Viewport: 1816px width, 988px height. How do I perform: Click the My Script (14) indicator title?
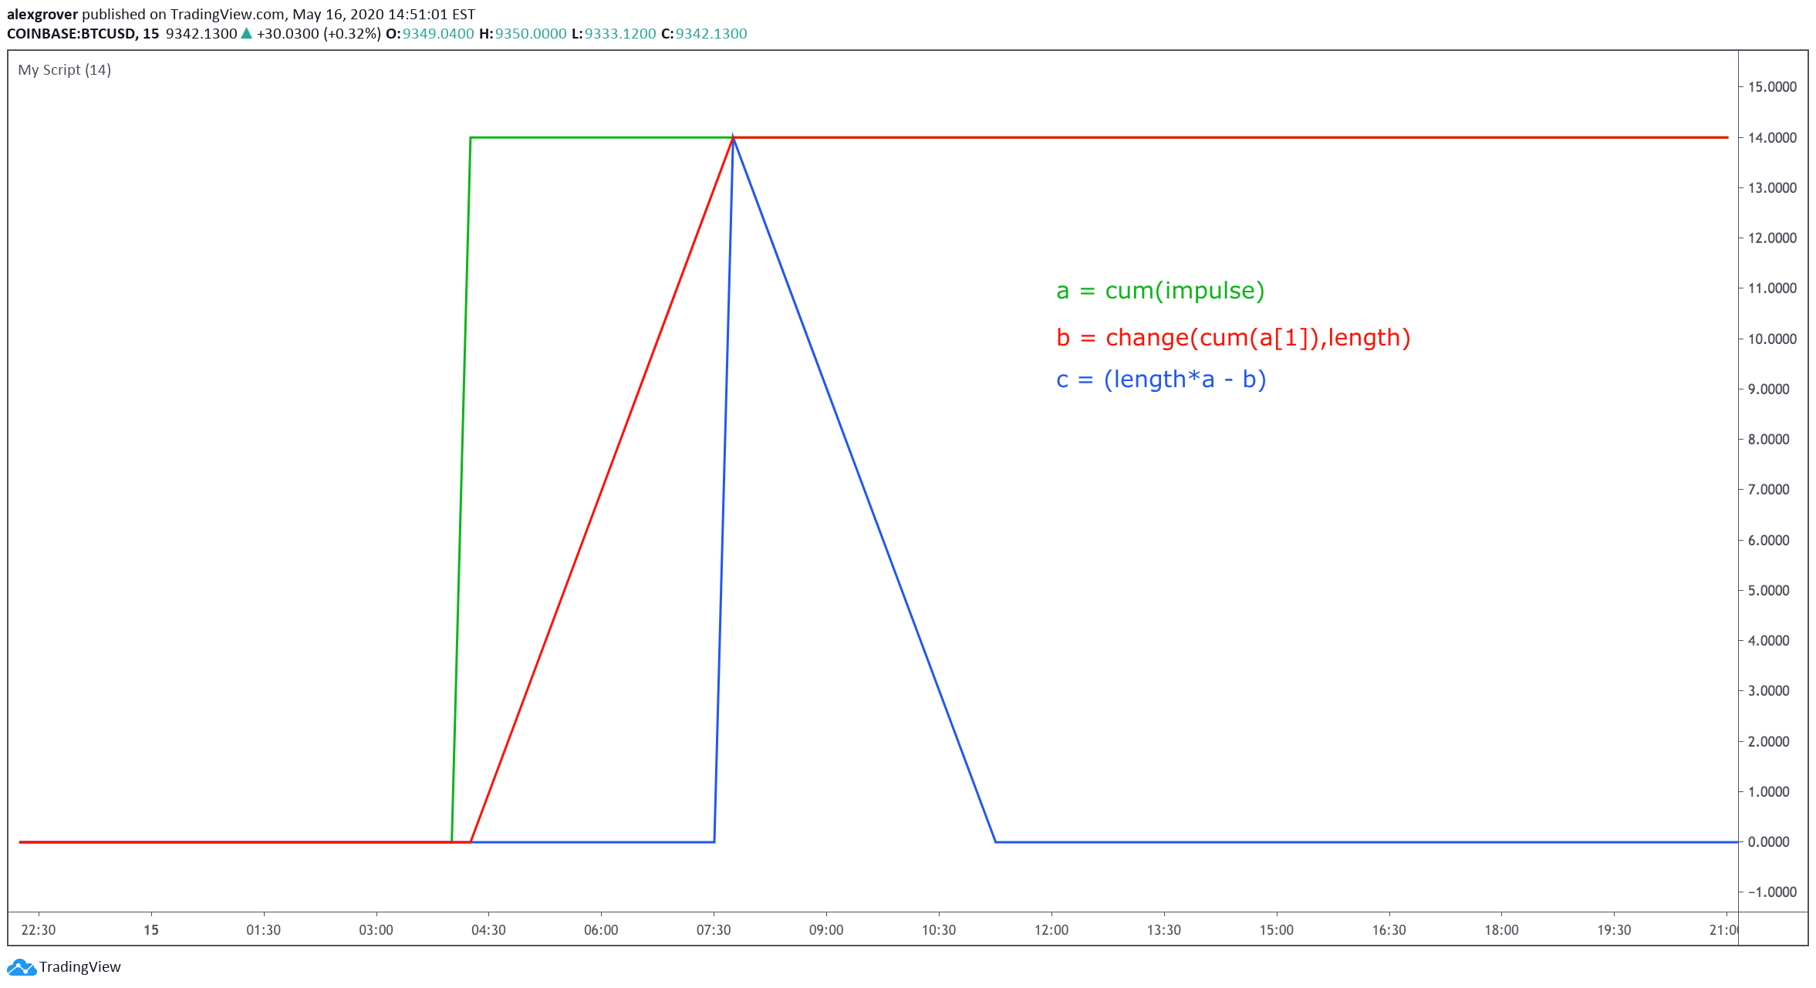[x=65, y=70]
